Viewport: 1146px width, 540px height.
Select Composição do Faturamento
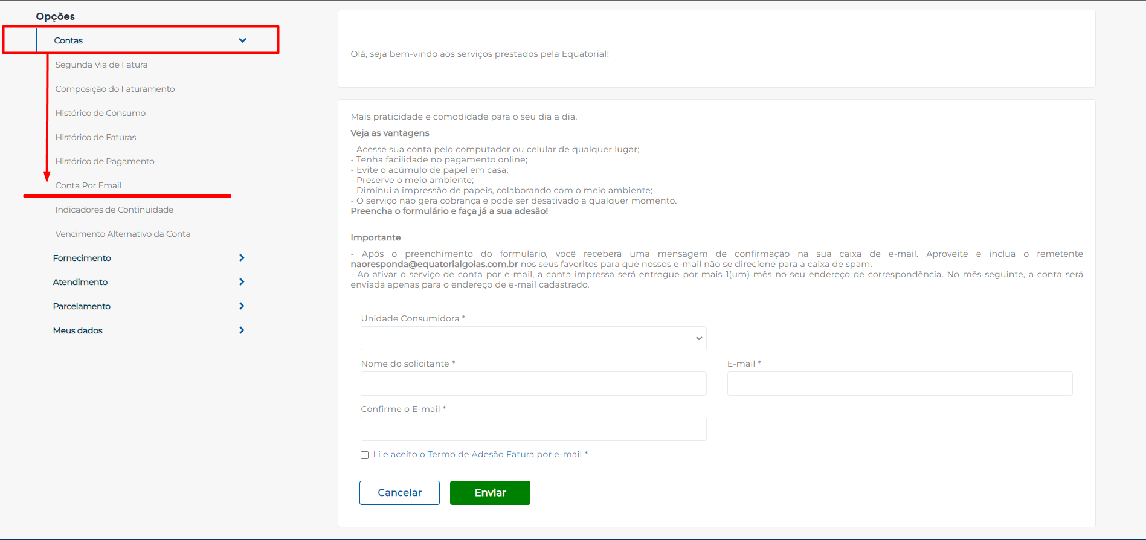tap(115, 89)
